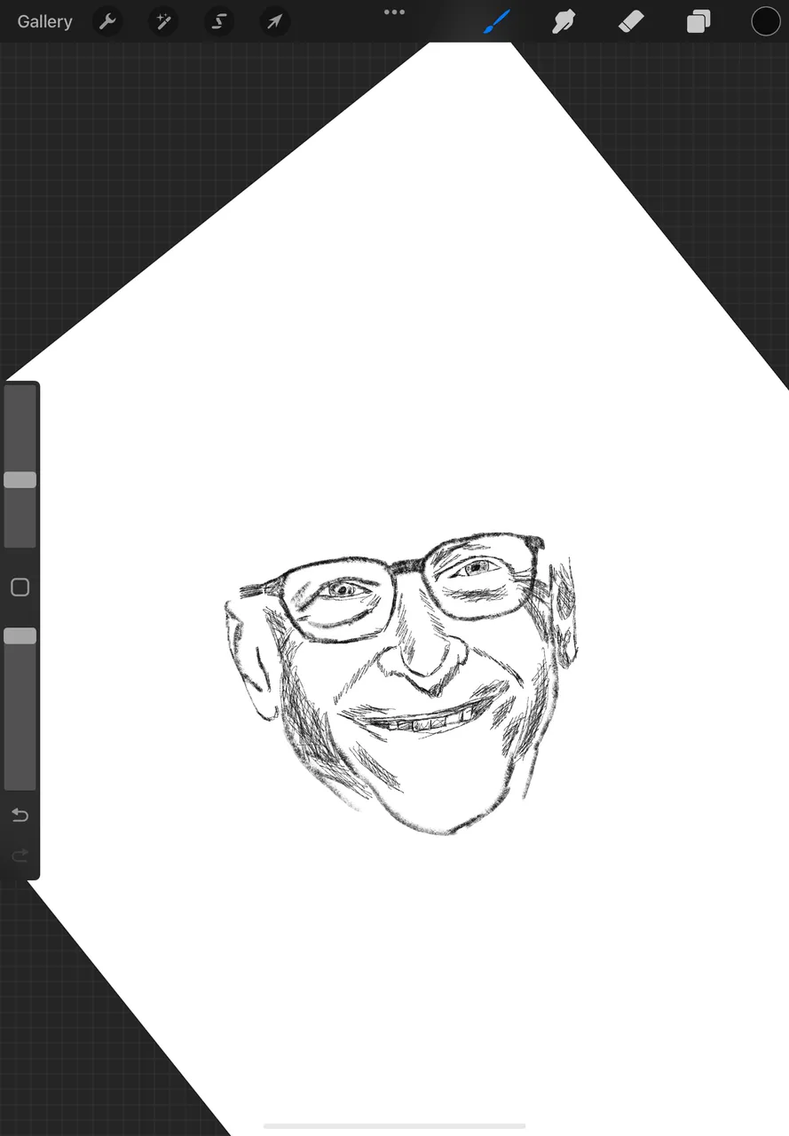This screenshot has height=1136, width=789.
Task: Activate the Transform arrow tool
Action: click(275, 21)
